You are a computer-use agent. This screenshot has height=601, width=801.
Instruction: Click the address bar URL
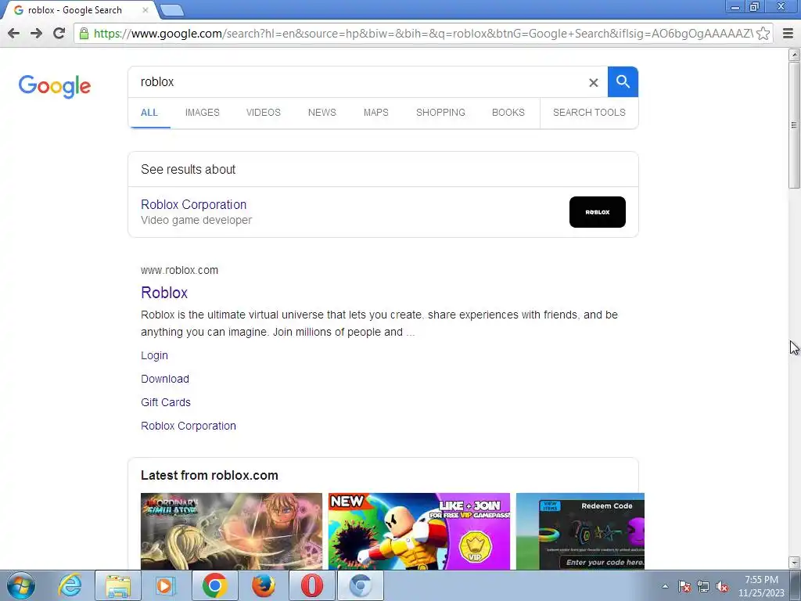(x=422, y=34)
